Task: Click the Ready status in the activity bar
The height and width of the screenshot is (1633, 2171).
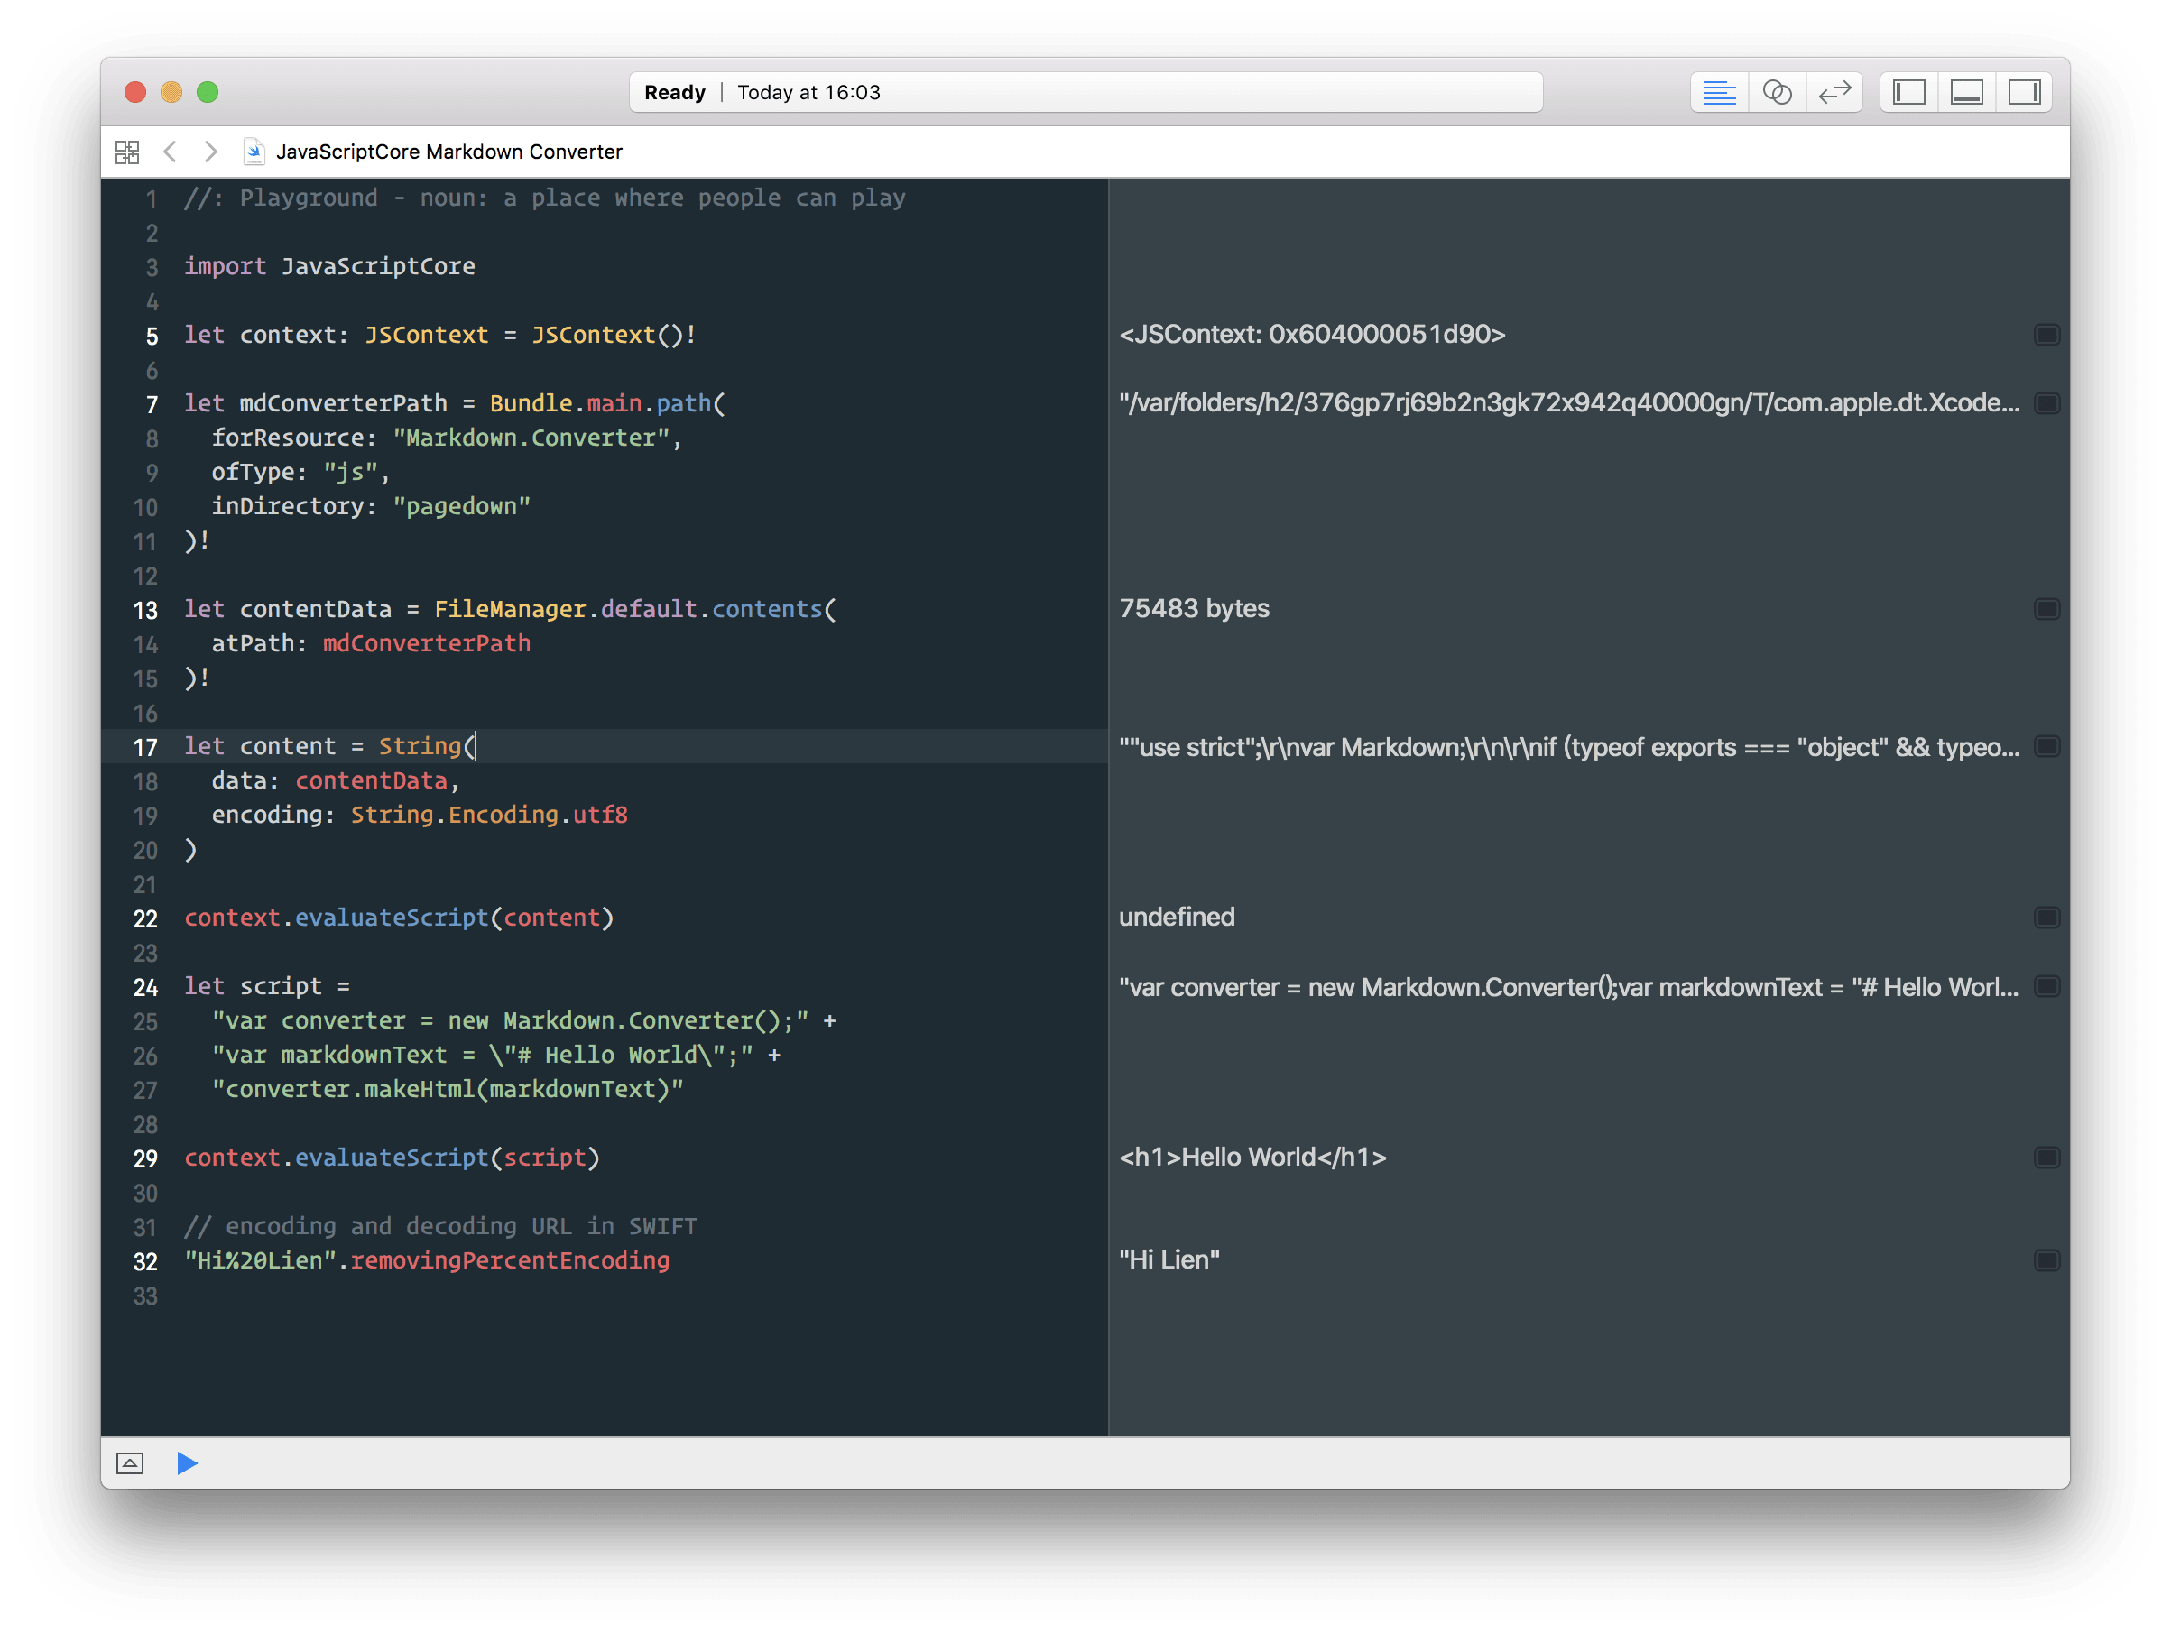Action: click(674, 91)
